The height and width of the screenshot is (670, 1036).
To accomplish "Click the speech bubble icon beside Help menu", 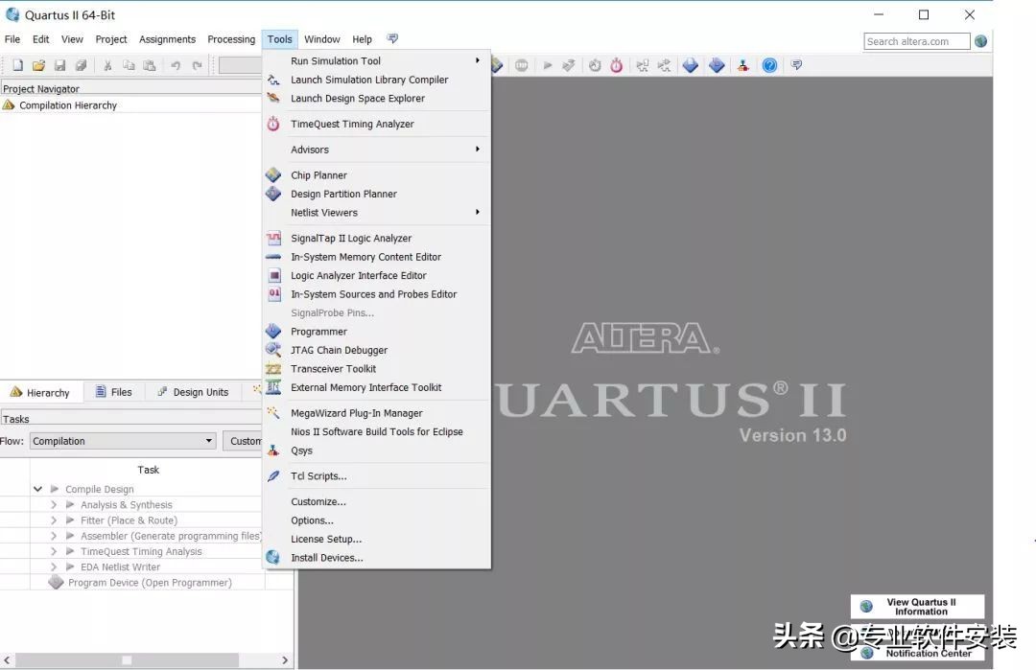I will pos(392,39).
